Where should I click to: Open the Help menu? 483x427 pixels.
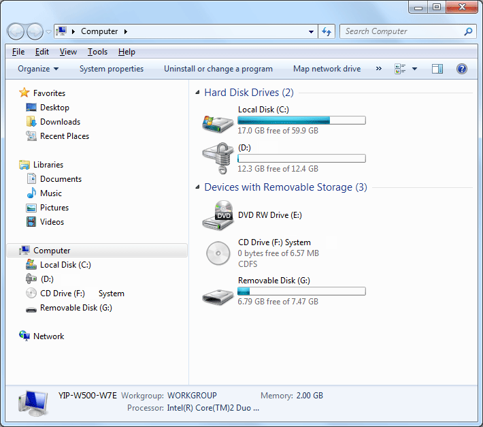(127, 52)
